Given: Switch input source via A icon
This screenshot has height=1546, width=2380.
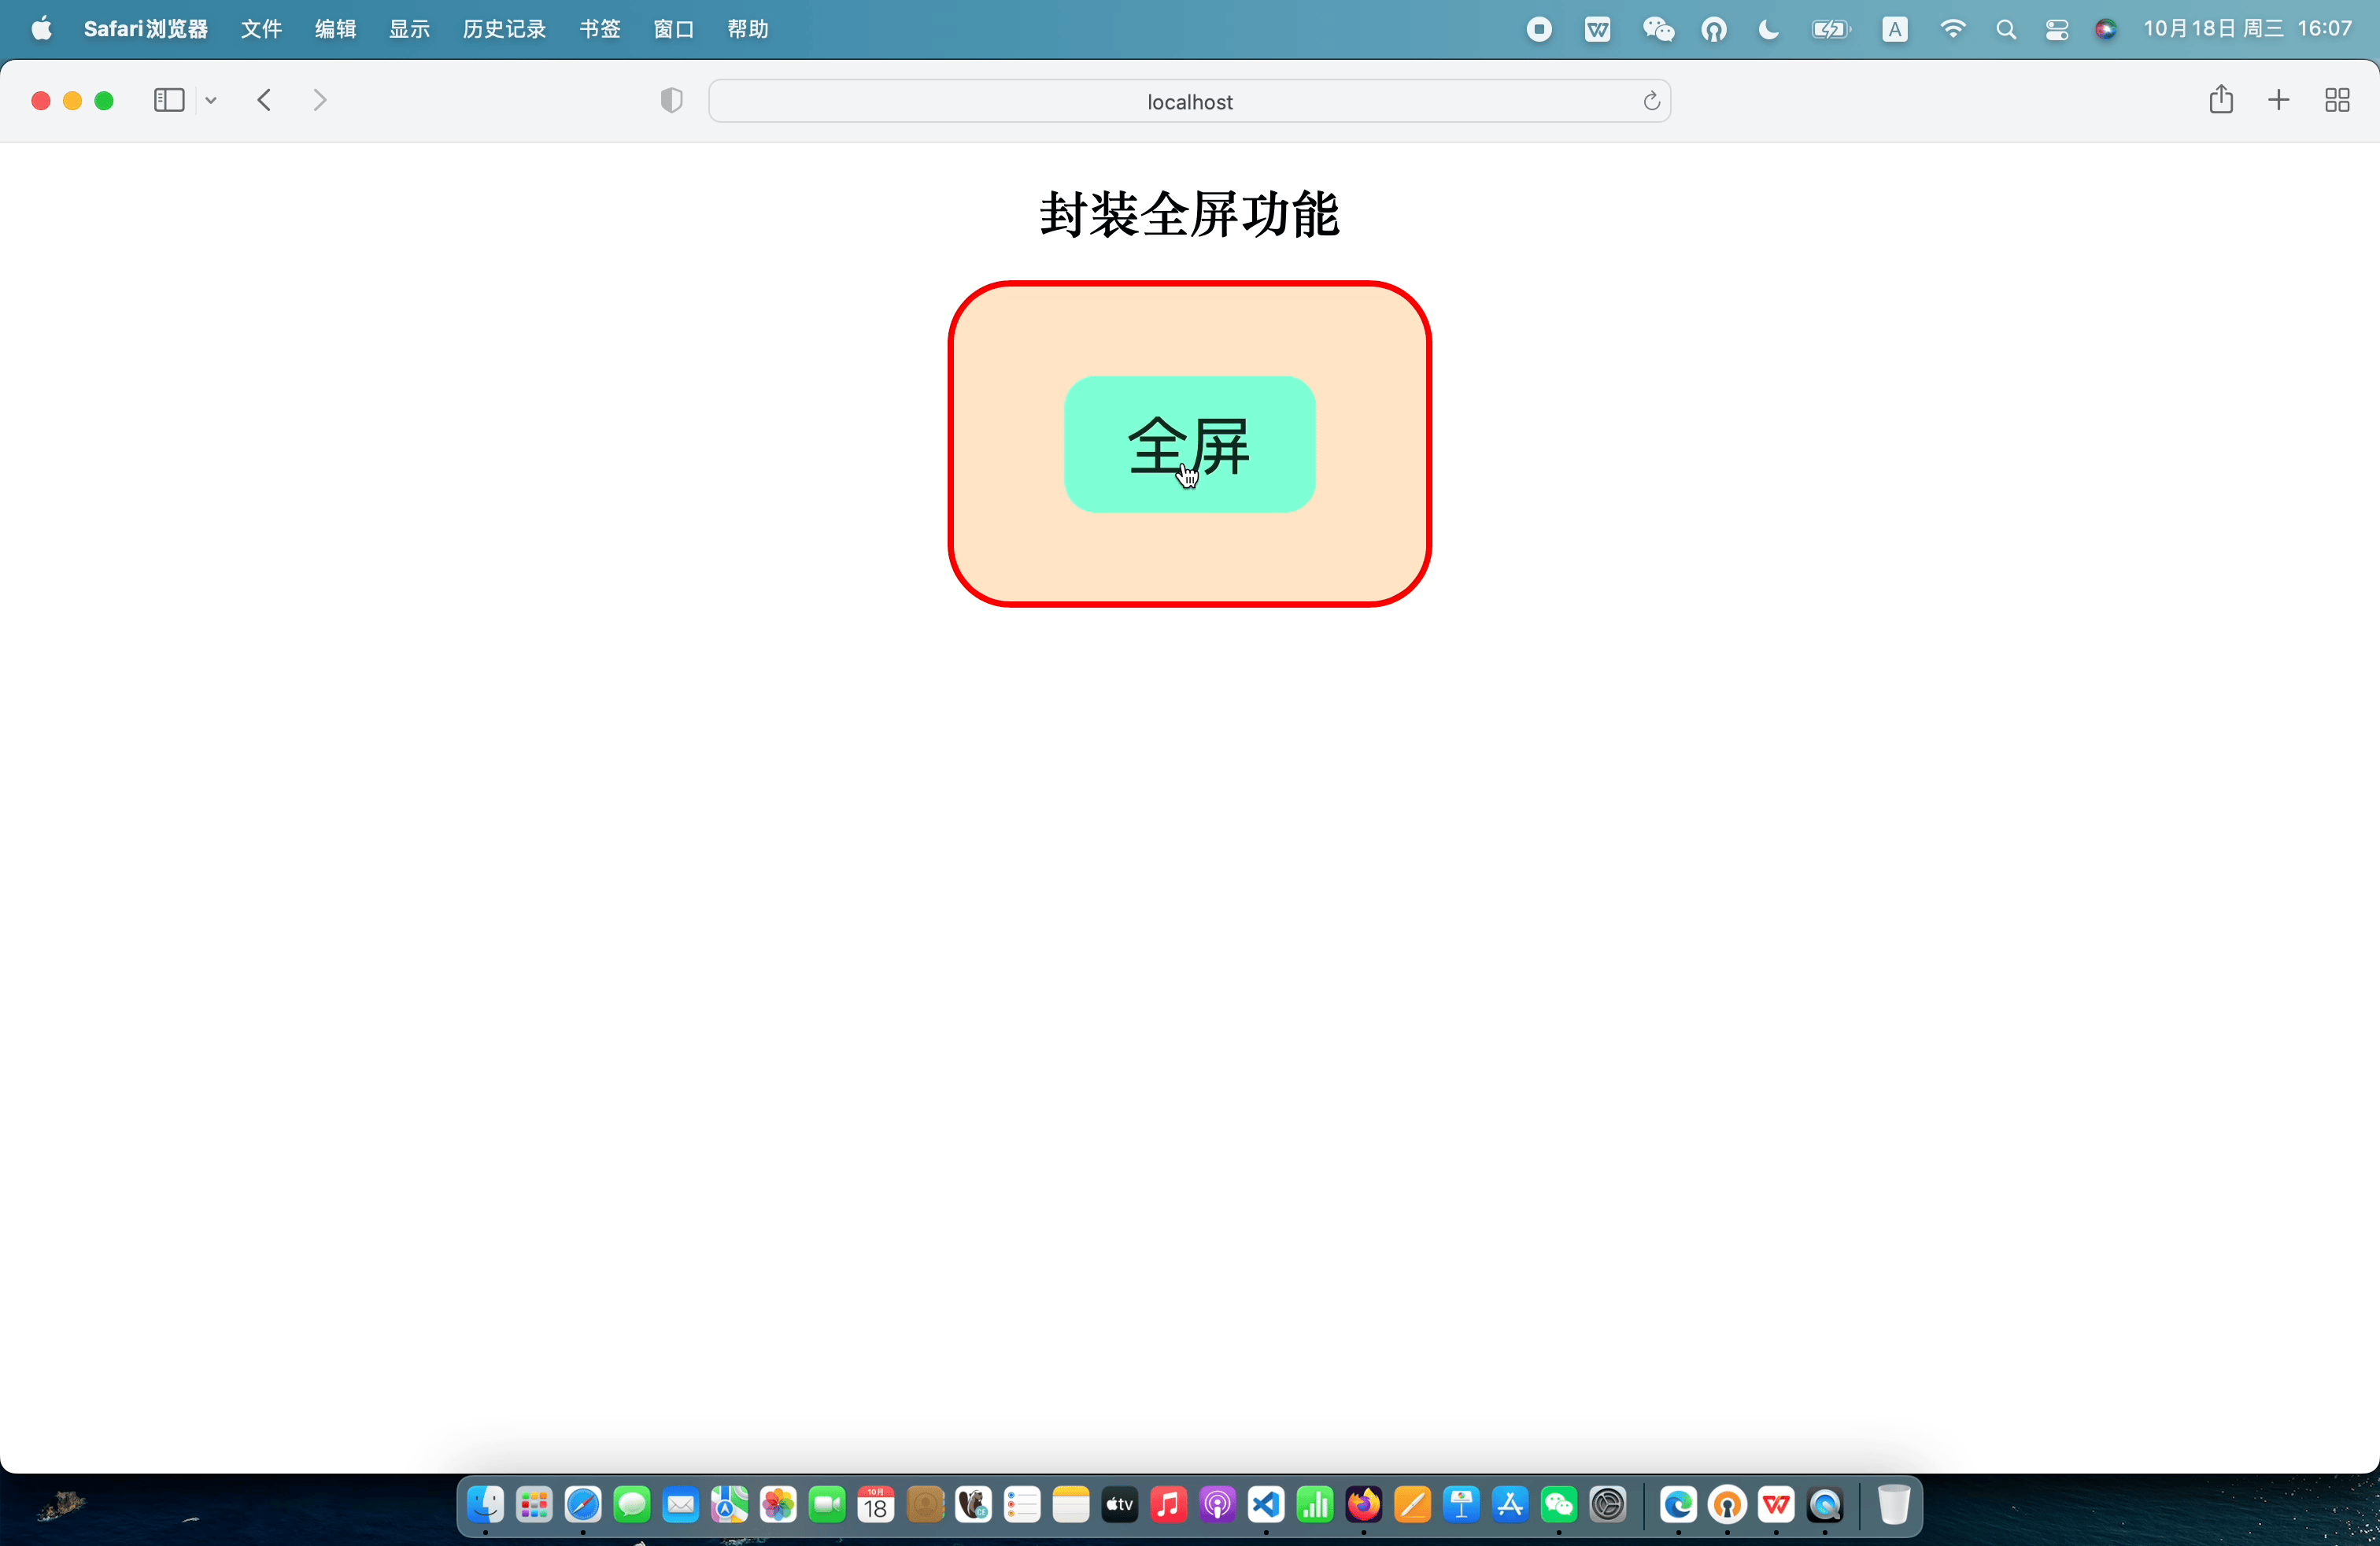Looking at the screenshot, I should (1894, 29).
